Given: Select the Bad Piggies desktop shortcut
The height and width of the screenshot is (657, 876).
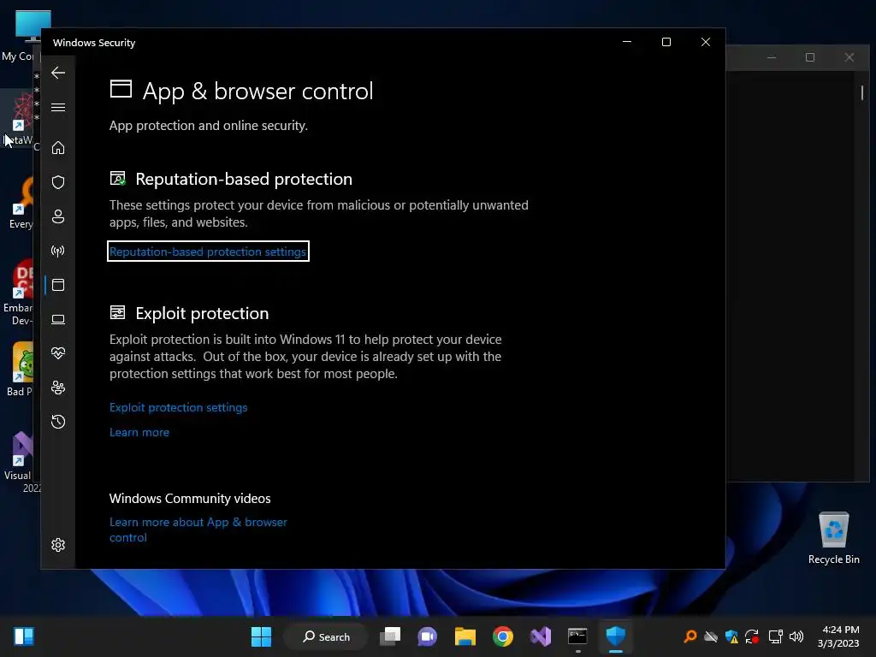Looking at the screenshot, I should (21, 370).
